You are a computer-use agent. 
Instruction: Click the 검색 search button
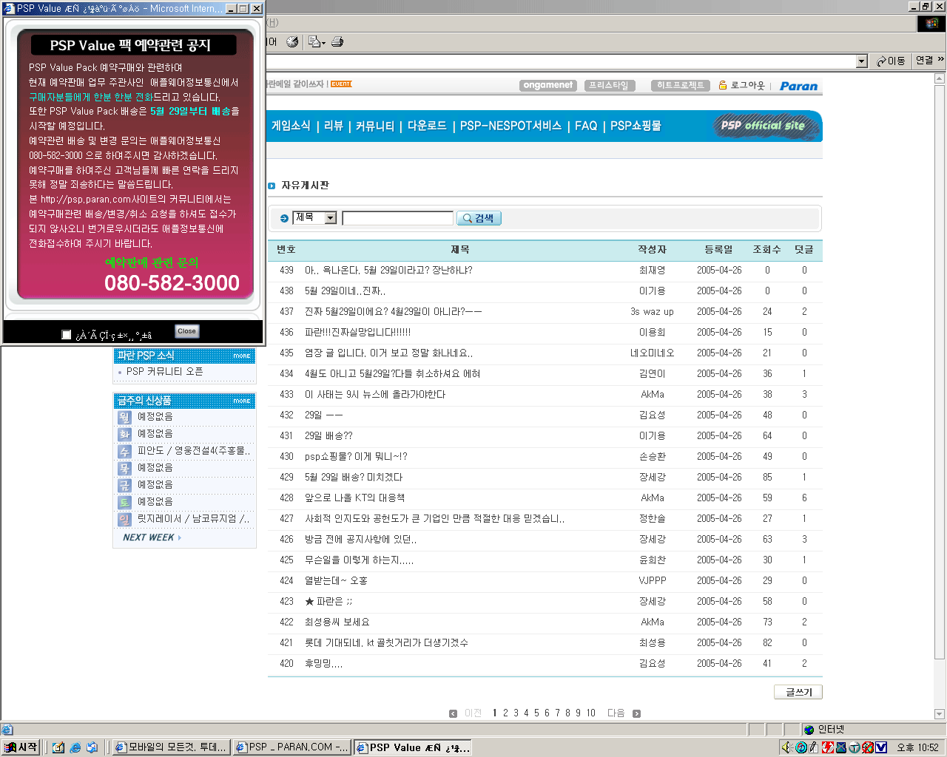(x=479, y=218)
